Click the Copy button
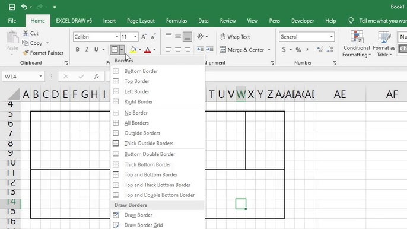 click(x=33, y=43)
